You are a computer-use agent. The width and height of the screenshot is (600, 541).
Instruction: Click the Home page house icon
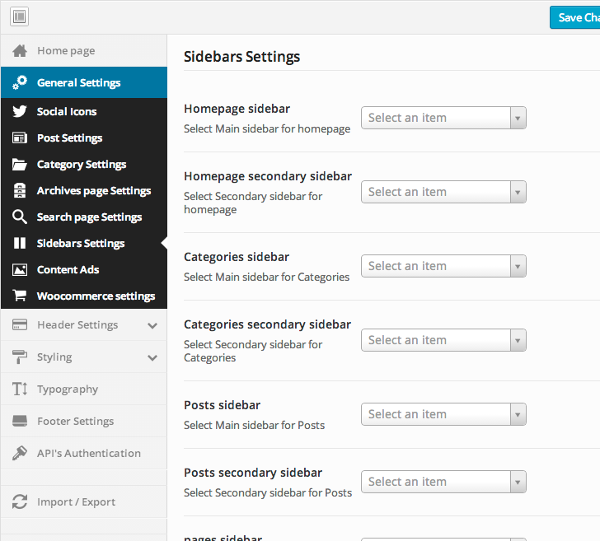point(21,51)
